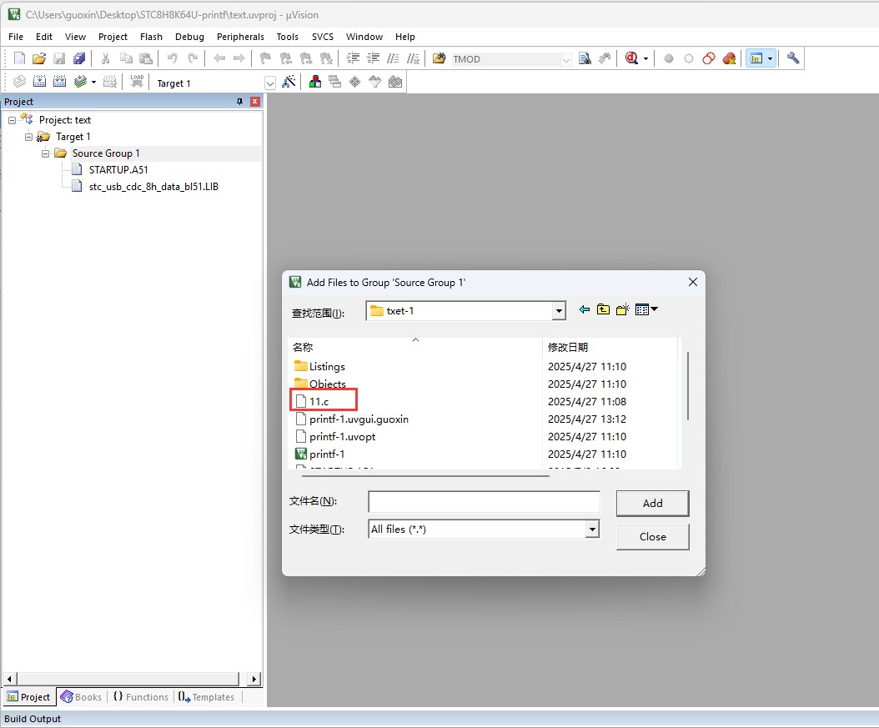Open the Flash menu

coord(151,37)
